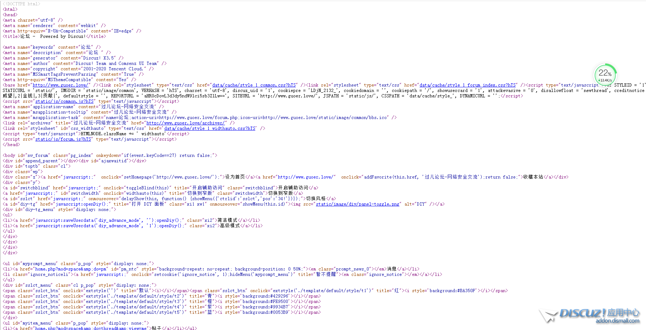The image size is (646, 330).
Task: Click the title line 'Powered by Discuz!'
Action: (55, 36)
